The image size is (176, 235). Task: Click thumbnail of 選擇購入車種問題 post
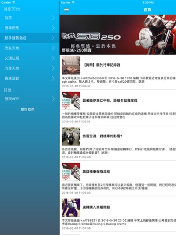pos(71,208)
